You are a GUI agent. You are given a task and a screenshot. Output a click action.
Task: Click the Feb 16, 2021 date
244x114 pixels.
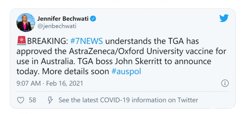point(65,84)
